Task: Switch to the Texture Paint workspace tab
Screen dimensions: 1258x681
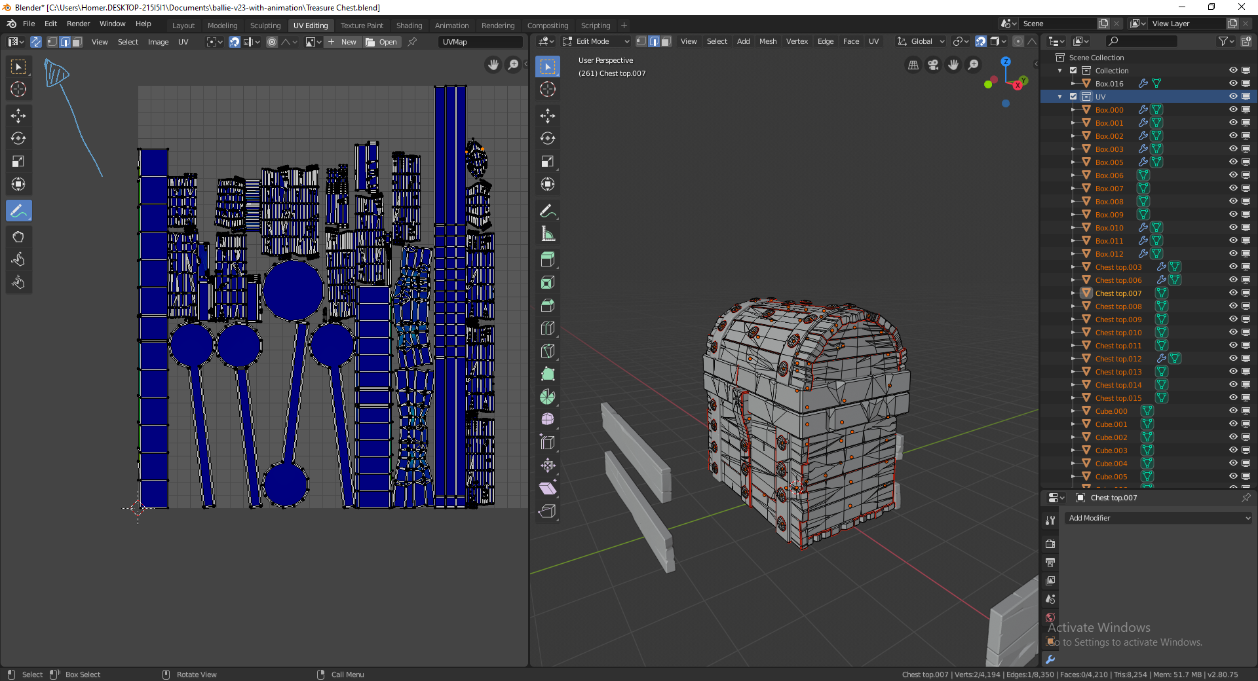Action: tap(362, 26)
